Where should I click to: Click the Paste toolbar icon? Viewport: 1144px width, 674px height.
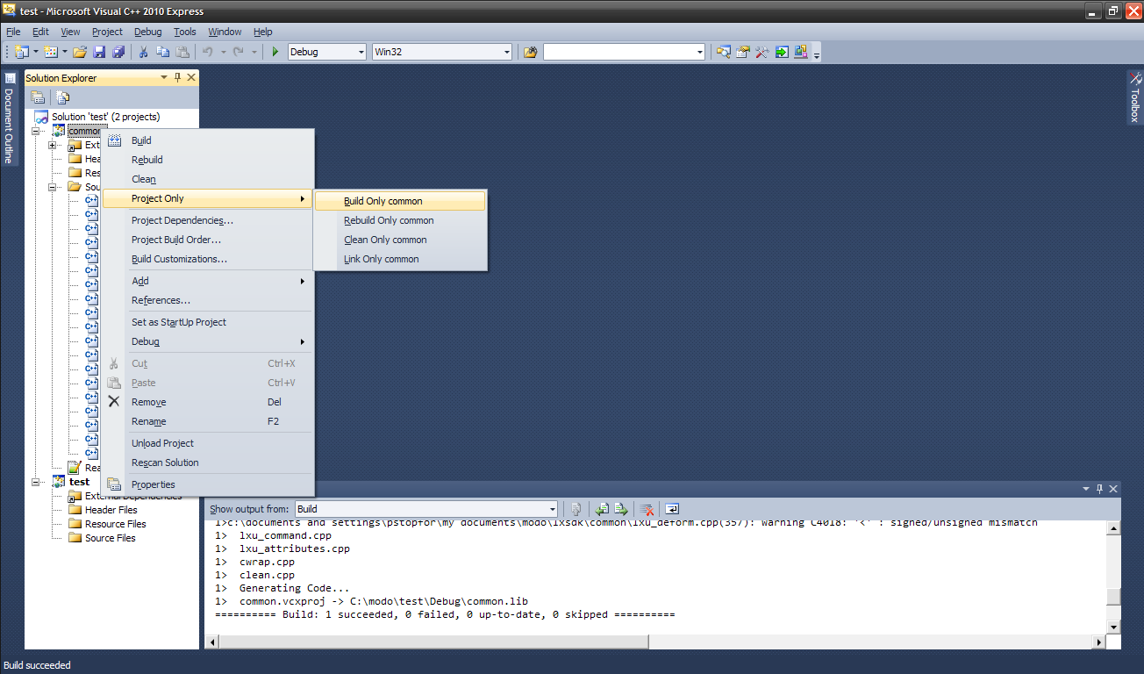tap(182, 52)
